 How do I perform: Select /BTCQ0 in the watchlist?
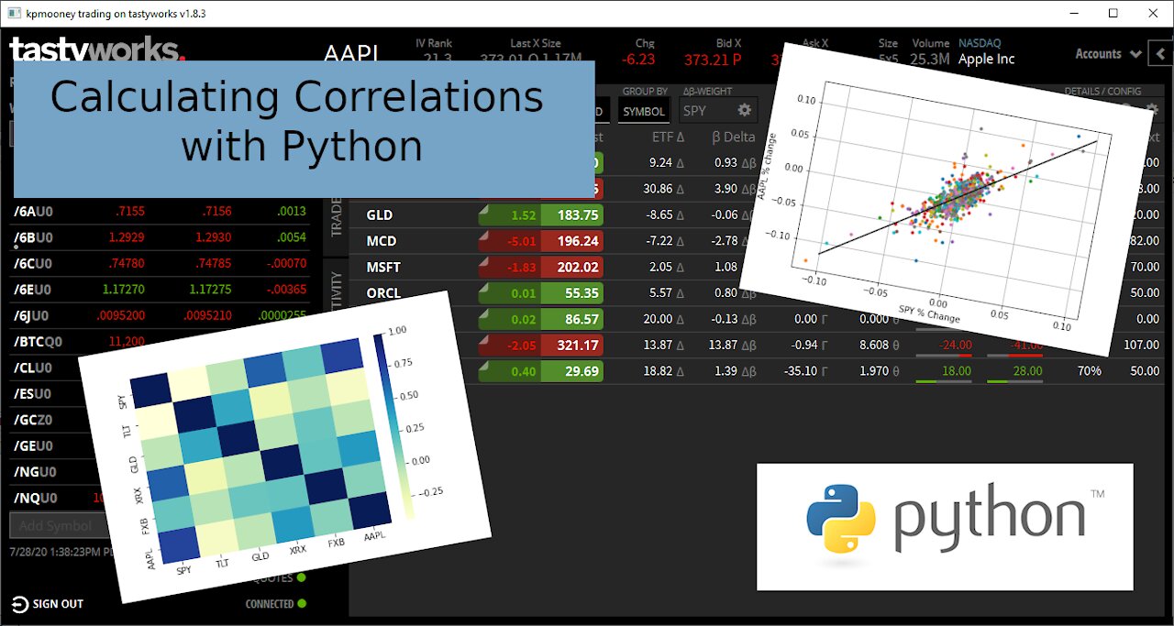pyautogui.click(x=38, y=342)
